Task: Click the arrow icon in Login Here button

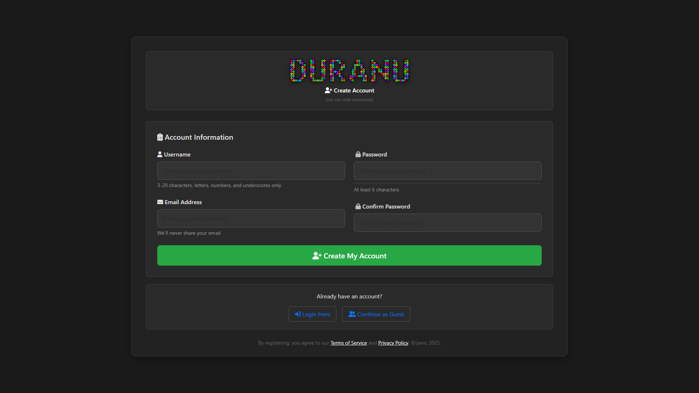Action: coord(297,314)
